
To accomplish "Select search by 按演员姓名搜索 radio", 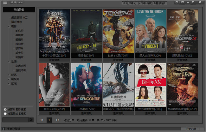I will point(5,114).
